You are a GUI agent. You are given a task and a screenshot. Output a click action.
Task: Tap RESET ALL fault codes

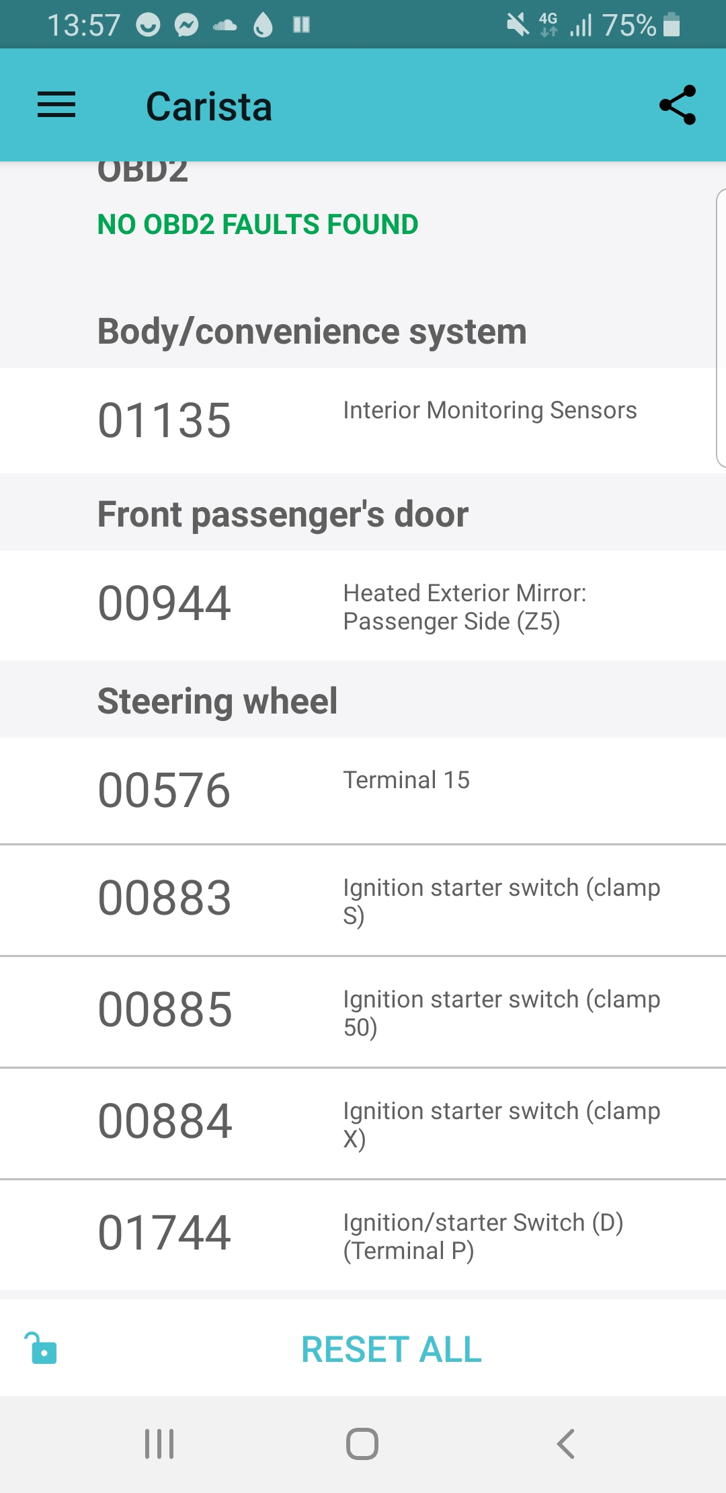pos(391,1349)
